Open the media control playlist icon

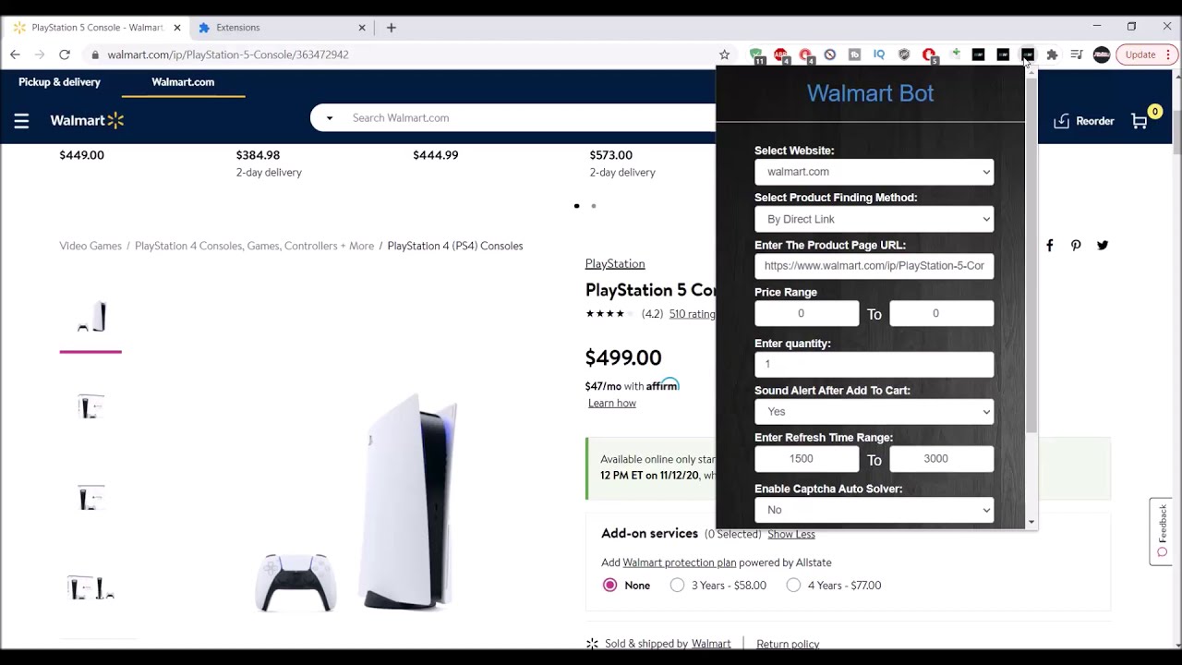coord(1077,54)
